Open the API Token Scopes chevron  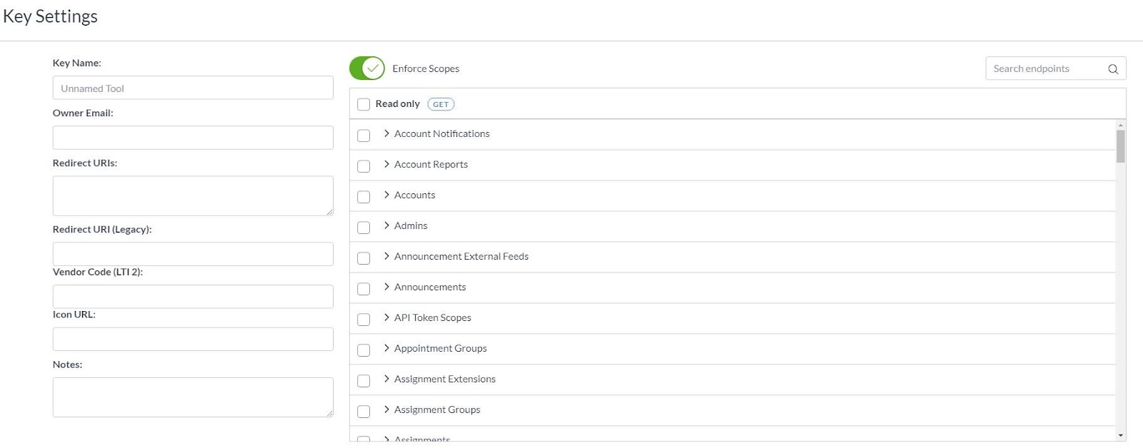coord(386,317)
